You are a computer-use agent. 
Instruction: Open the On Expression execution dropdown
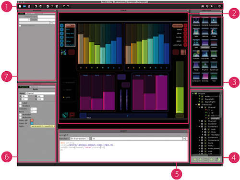click(x=80, y=139)
